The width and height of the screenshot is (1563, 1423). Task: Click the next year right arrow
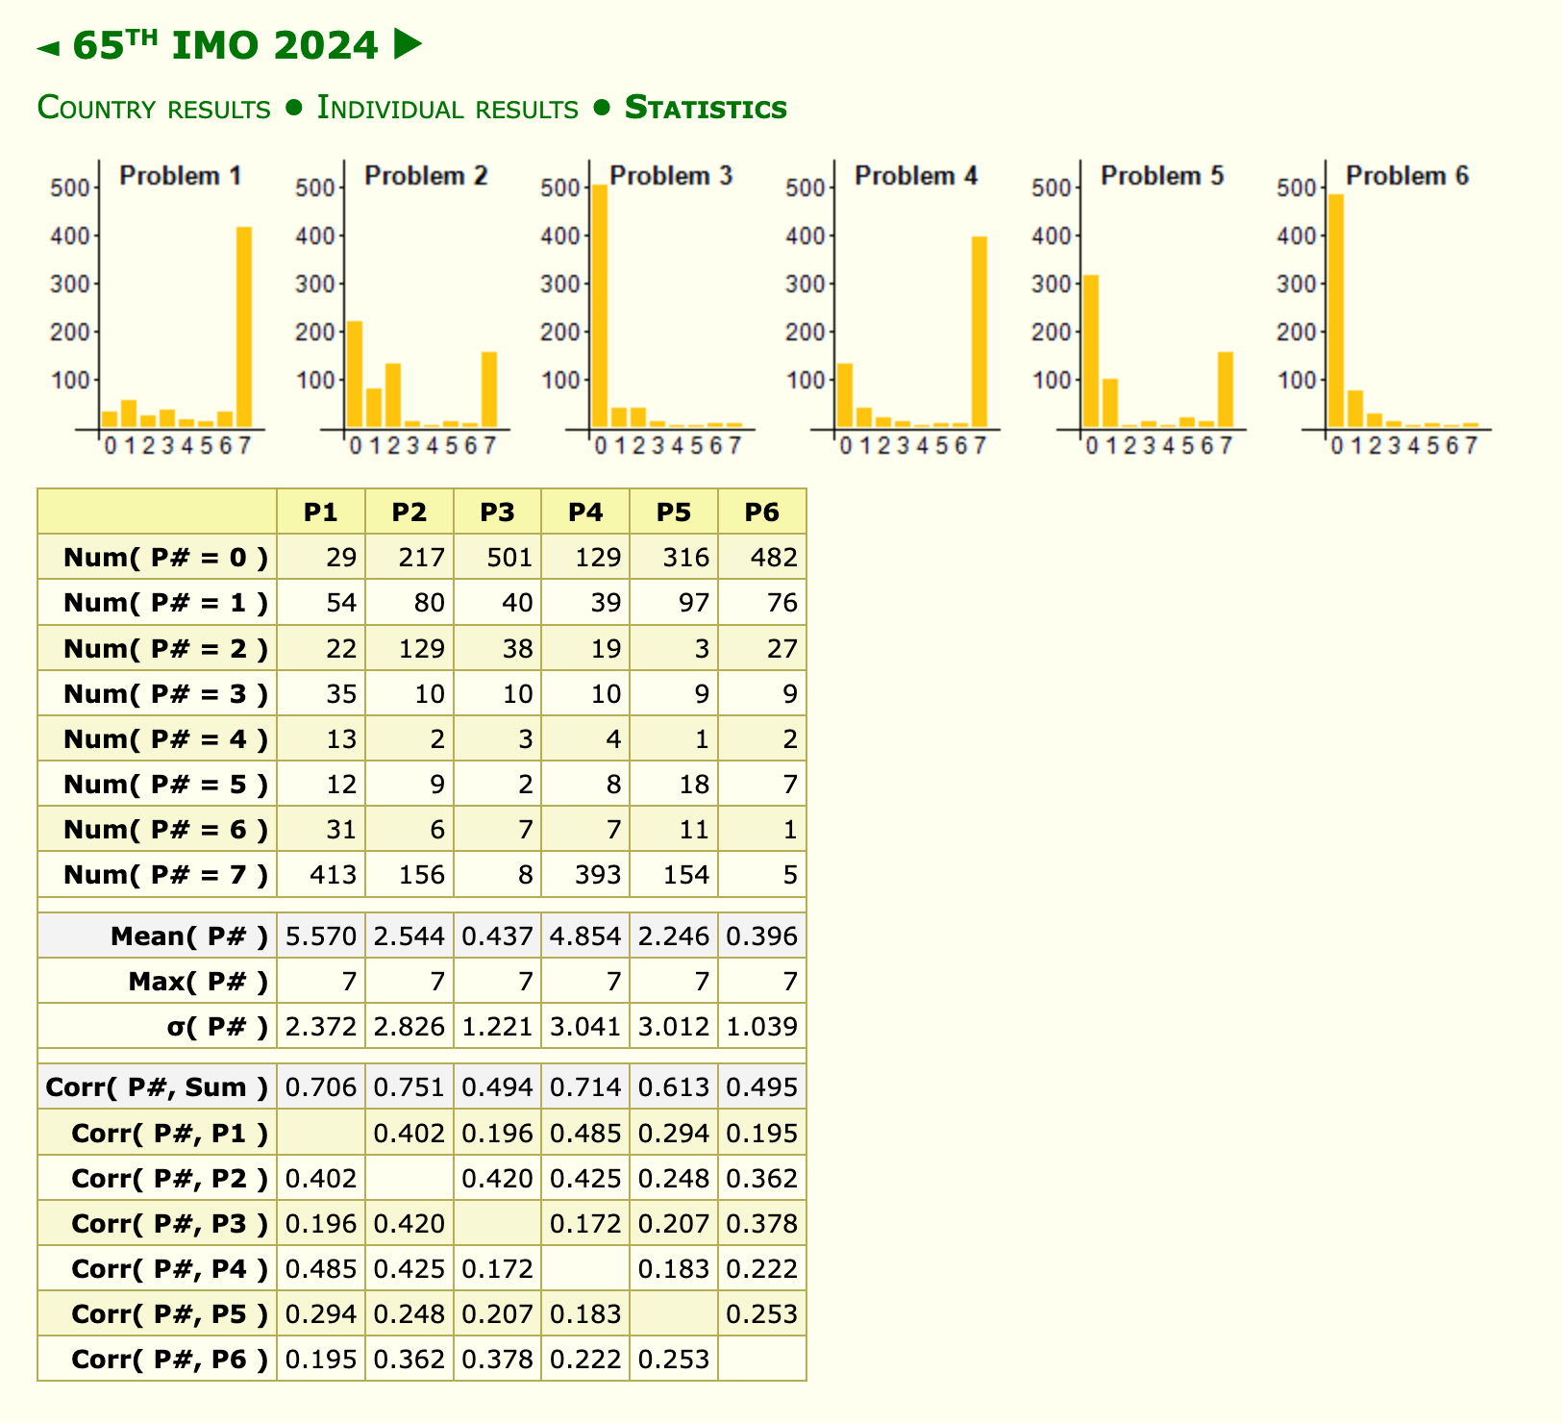(x=408, y=45)
